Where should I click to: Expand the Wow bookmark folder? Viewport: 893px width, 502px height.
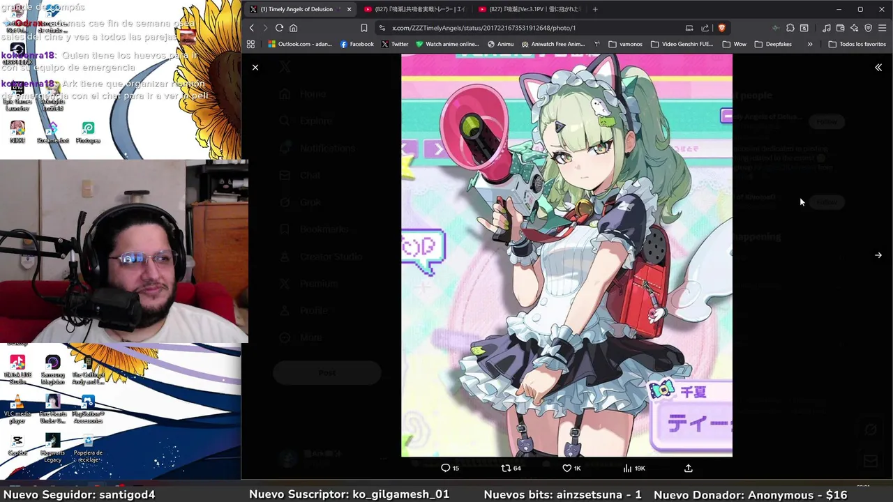(734, 44)
